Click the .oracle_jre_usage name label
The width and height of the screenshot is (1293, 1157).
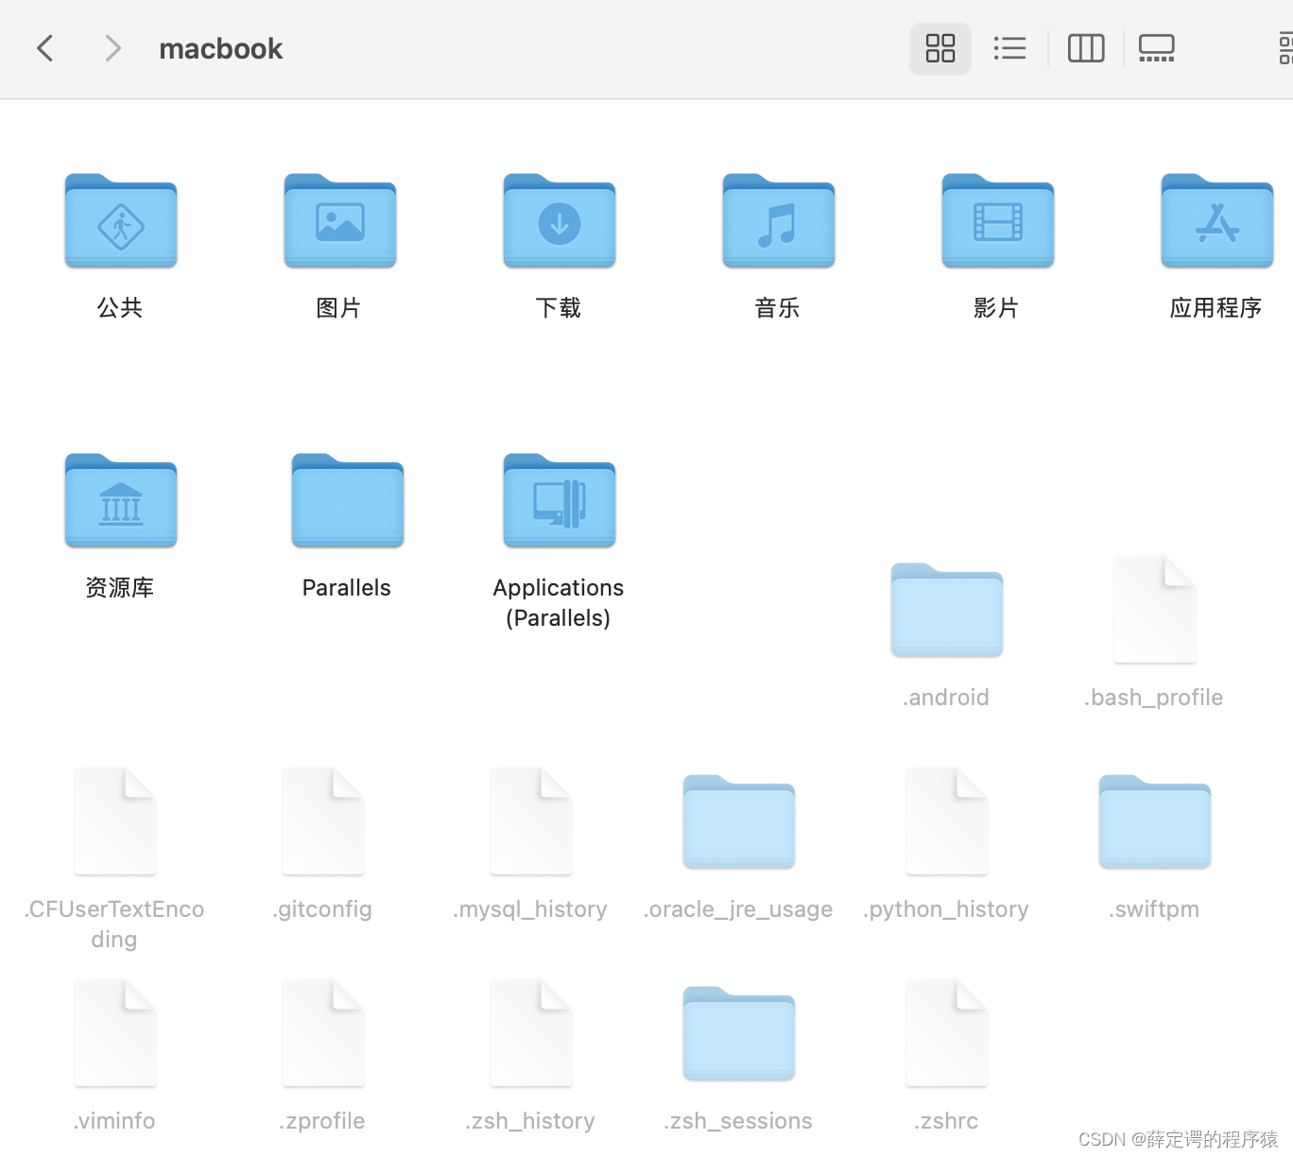738,909
